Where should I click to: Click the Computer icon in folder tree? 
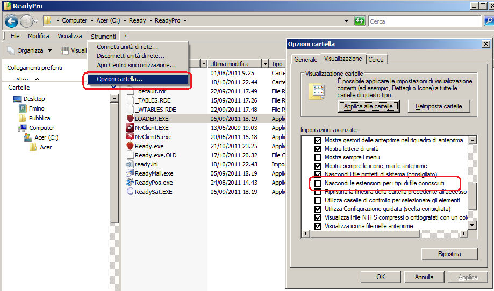click(x=23, y=128)
